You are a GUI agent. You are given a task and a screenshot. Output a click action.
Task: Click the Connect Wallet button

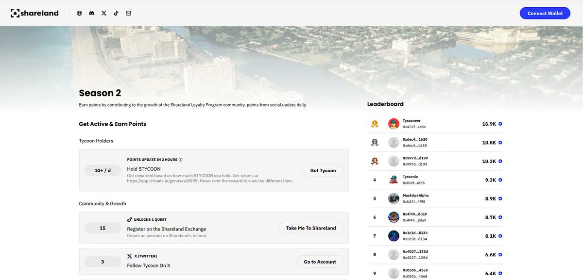tap(545, 13)
